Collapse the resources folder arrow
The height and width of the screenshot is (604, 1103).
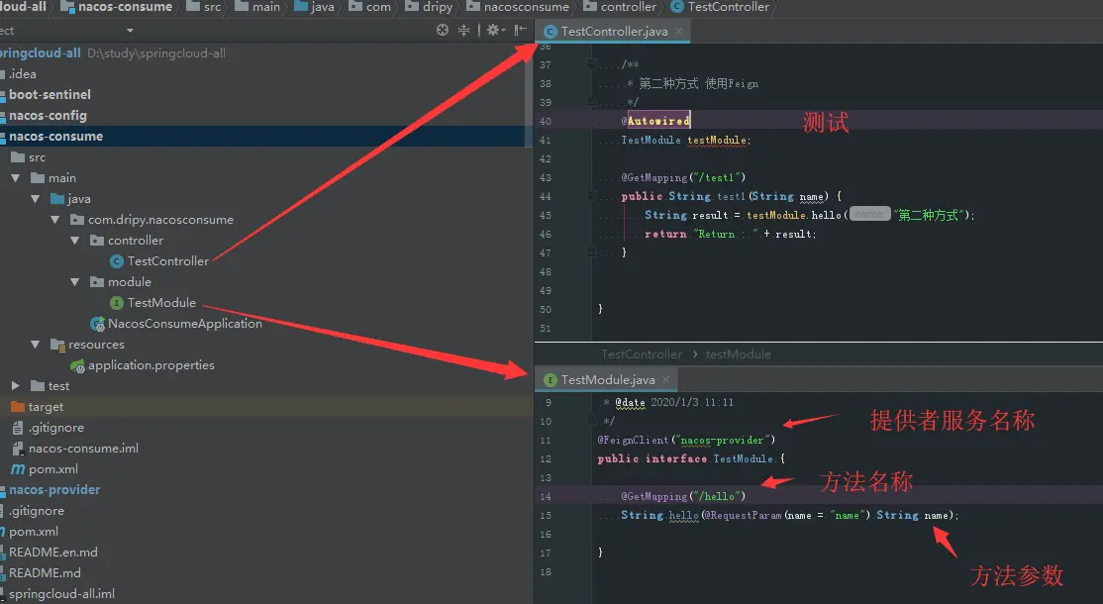click(36, 345)
